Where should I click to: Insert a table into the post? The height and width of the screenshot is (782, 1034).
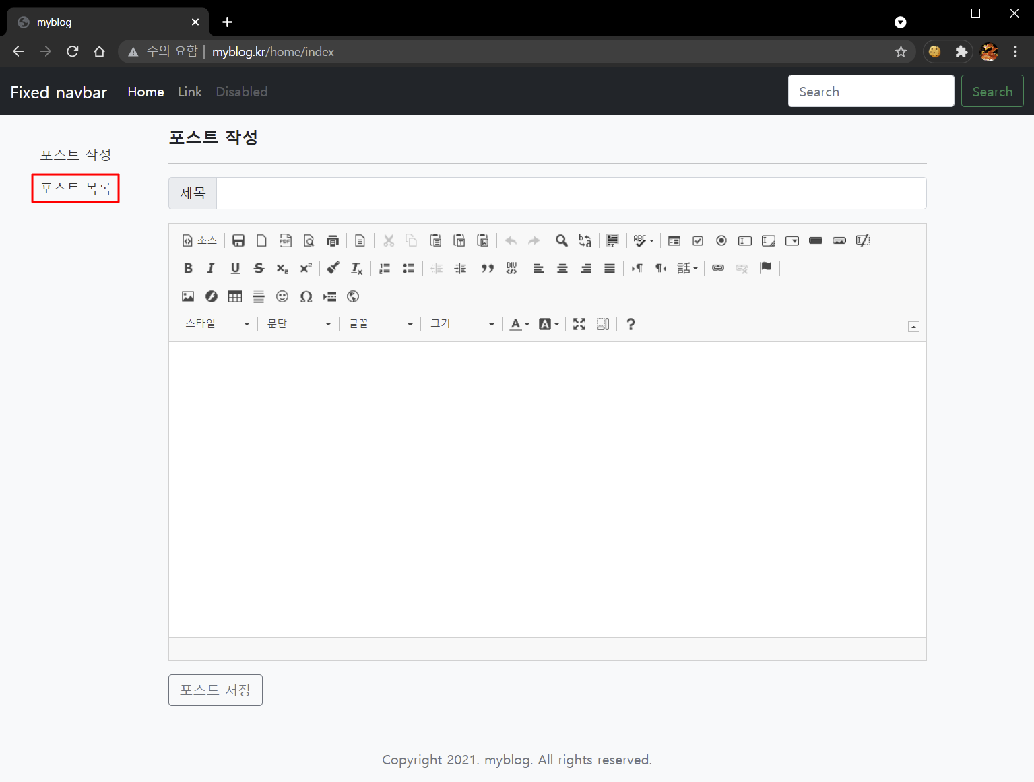[x=235, y=296]
